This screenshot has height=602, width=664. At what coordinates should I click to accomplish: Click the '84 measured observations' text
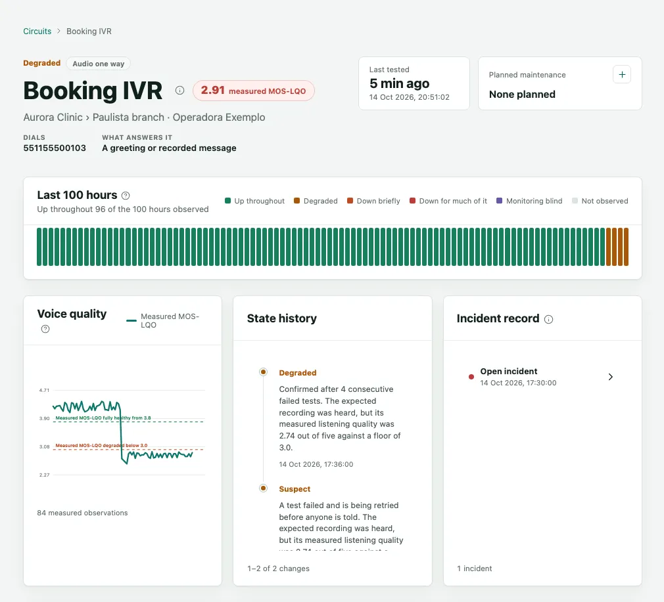pyautogui.click(x=83, y=513)
